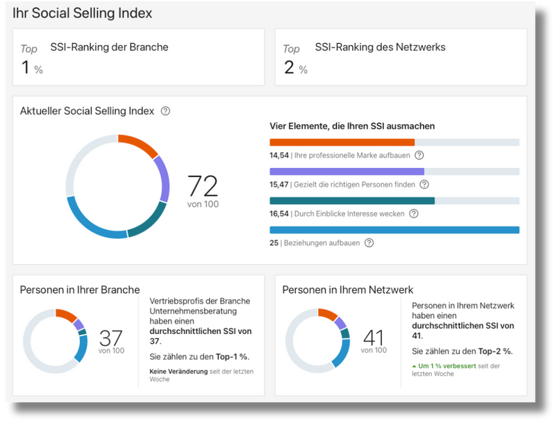Click the teal Interesse wecken progress bar
This screenshot has width=559, height=423.
pos(352,201)
